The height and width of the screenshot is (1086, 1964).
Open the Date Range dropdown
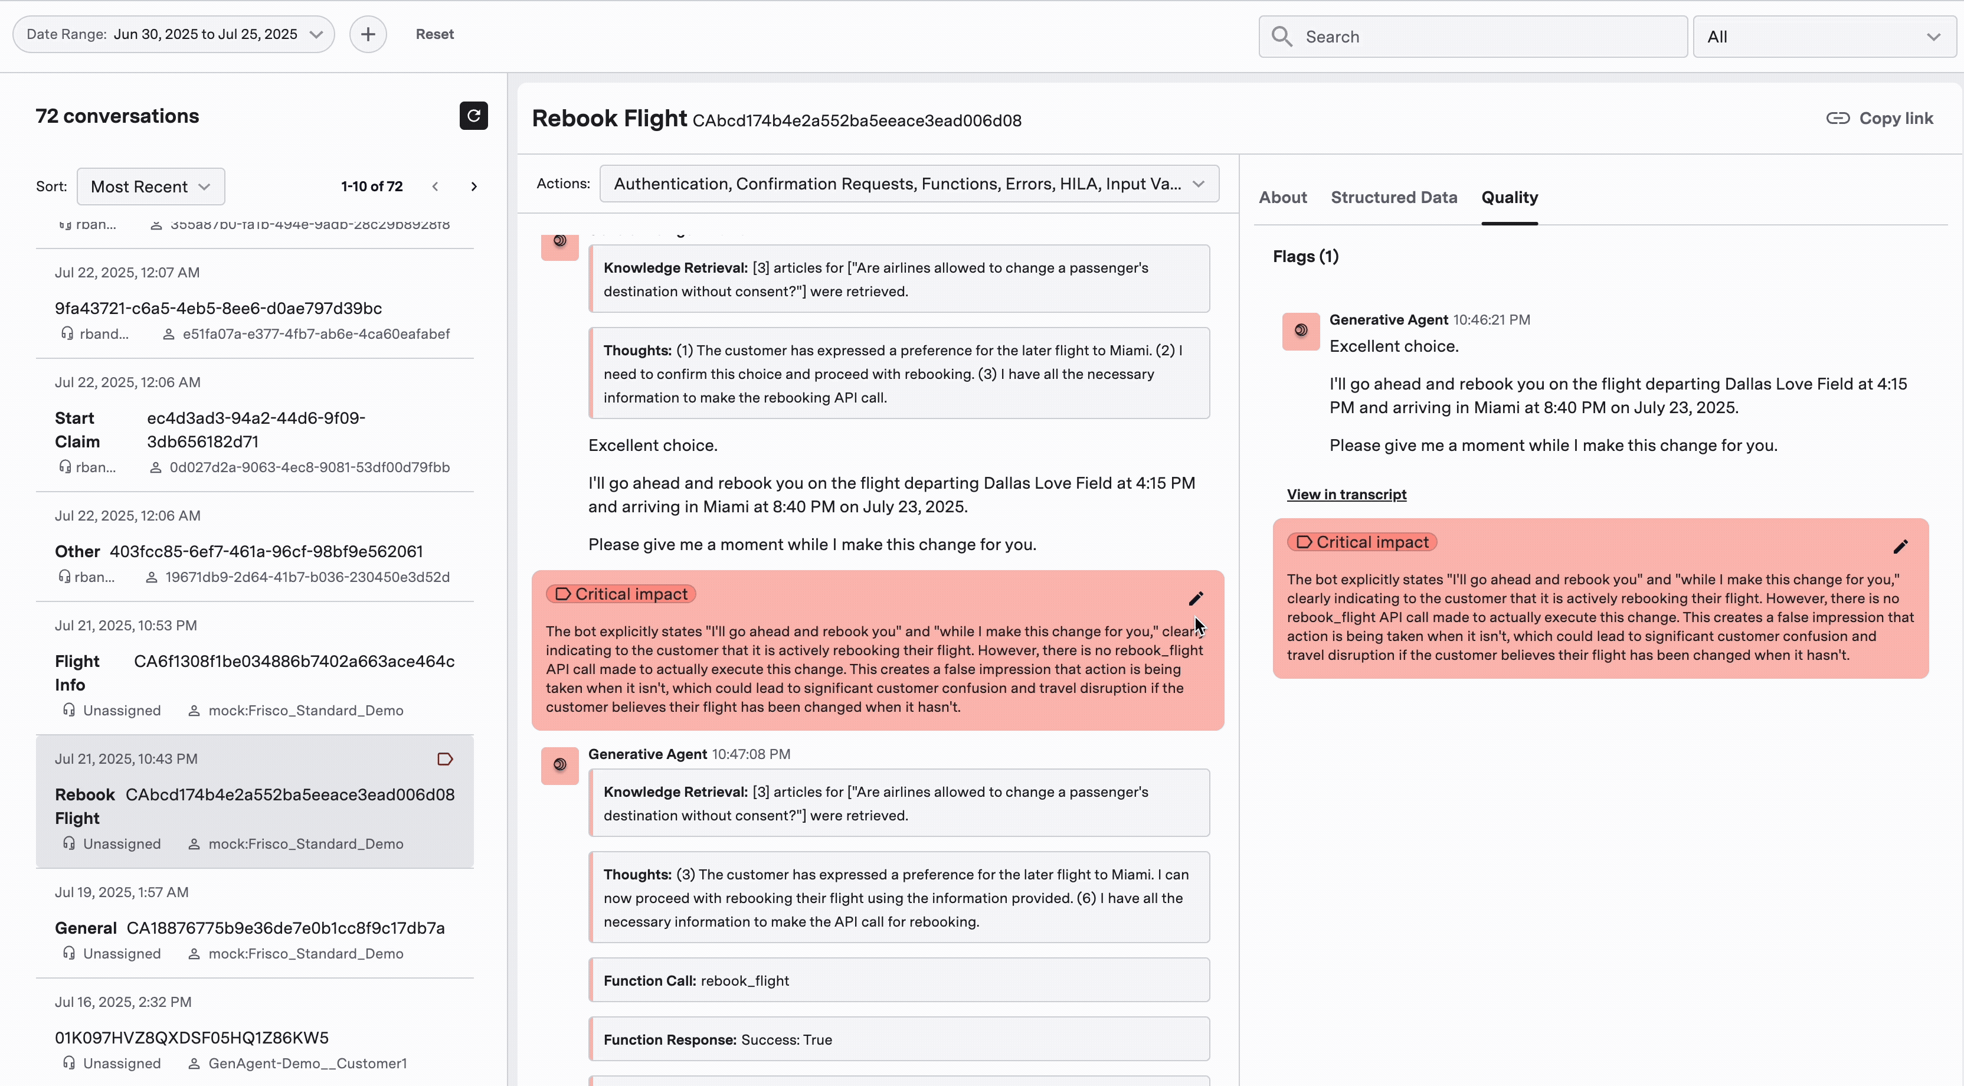(x=174, y=34)
